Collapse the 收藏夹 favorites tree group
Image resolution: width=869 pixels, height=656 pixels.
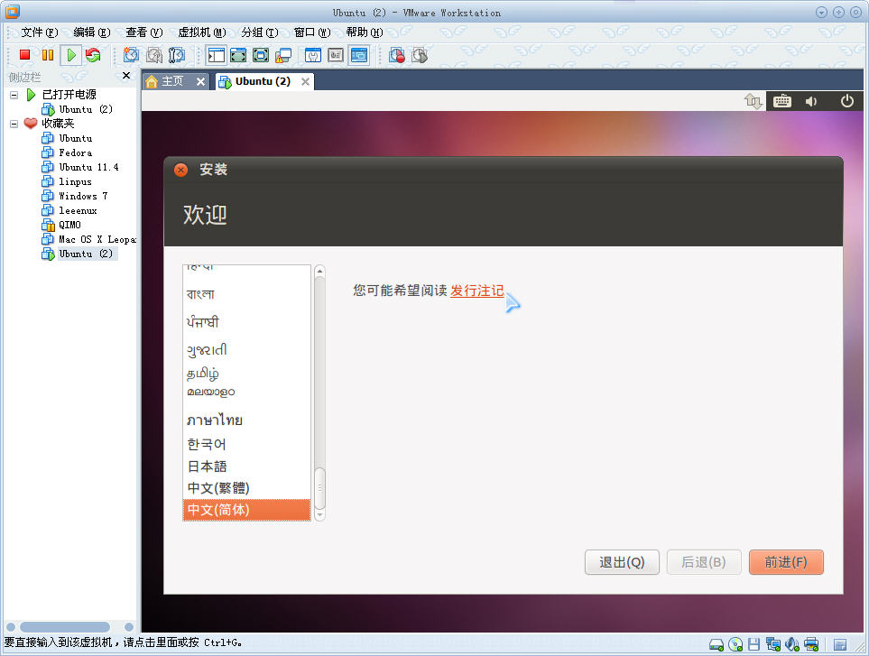point(14,124)
